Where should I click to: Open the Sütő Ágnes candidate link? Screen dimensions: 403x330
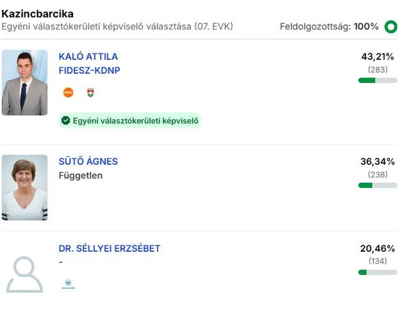click(88, 162)
